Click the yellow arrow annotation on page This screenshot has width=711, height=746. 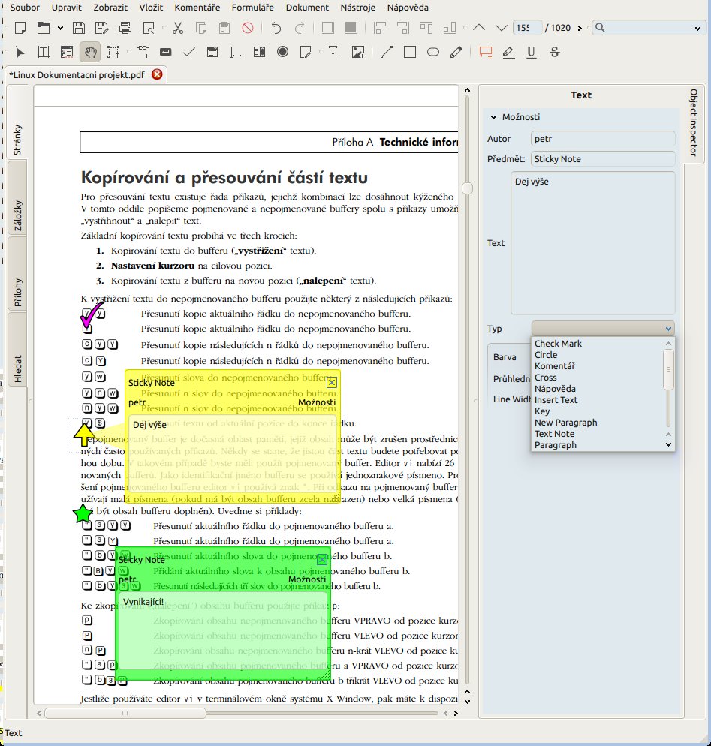tap(84, 435)
